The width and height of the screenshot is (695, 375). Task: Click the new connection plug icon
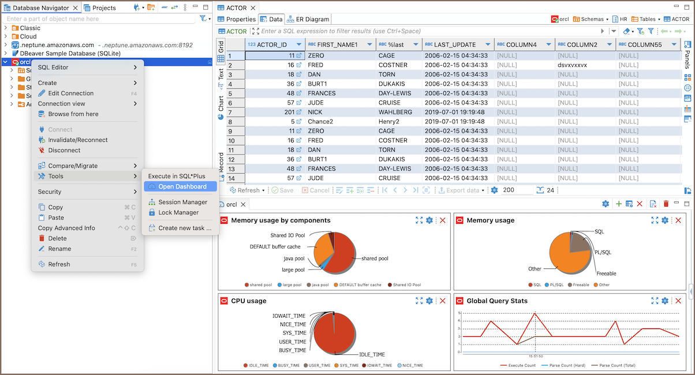pos(136,7)
